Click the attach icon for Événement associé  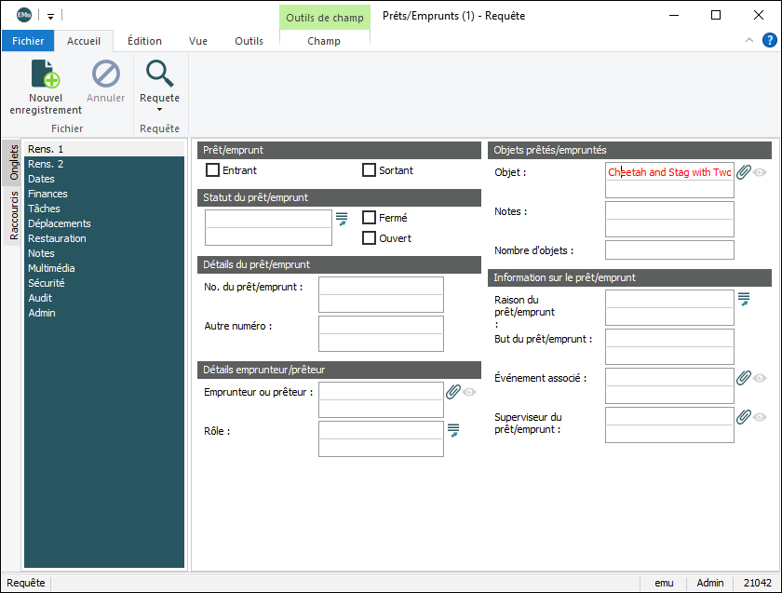point(743,378)
